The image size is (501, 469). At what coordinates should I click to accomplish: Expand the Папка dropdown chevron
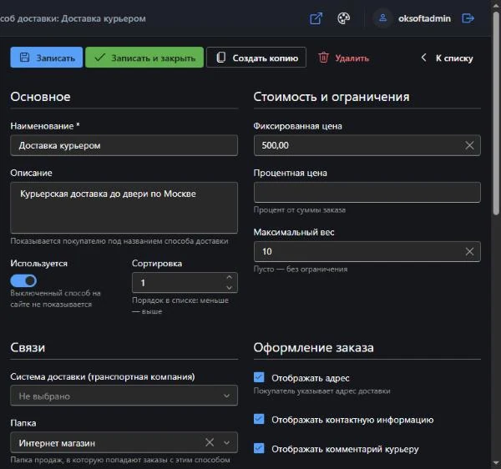(226, 443)
